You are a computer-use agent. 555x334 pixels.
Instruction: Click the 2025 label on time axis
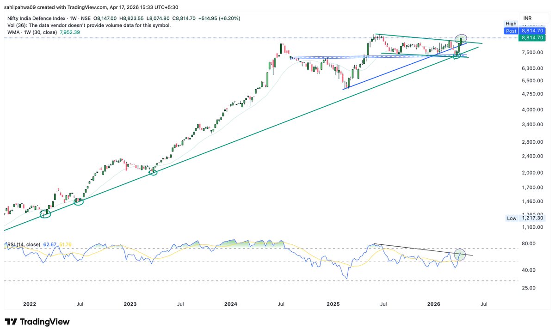tap(333, 304)
